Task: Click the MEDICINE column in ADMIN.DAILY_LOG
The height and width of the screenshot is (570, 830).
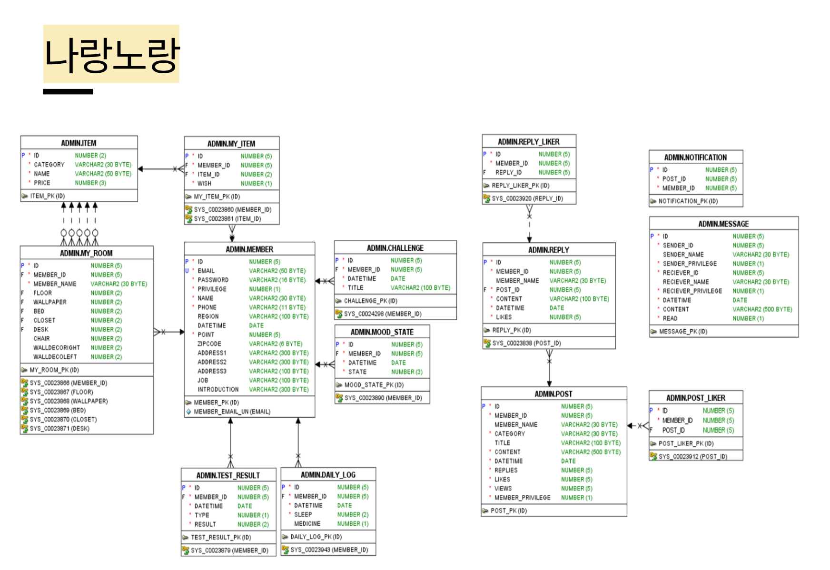Action: (328, 523)
